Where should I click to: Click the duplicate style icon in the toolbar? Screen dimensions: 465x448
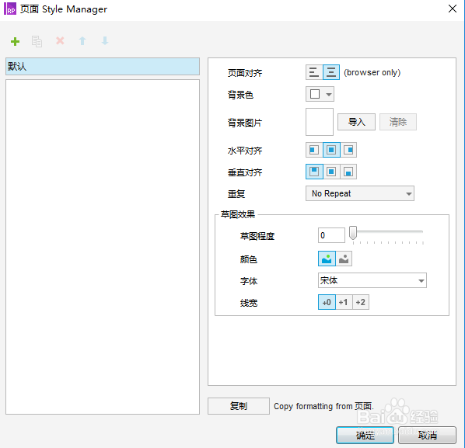37,41
